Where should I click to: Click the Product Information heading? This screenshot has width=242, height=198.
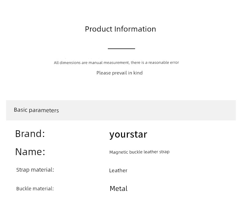(x=120, y=29)
